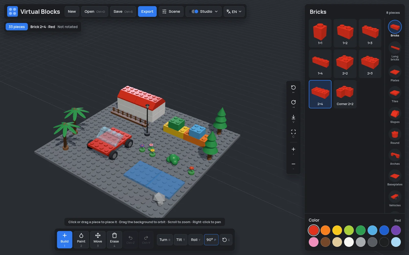Image resolution: width=409 pixels, height=255 pixels.
Task: Click the Save button
Action: 123,11
